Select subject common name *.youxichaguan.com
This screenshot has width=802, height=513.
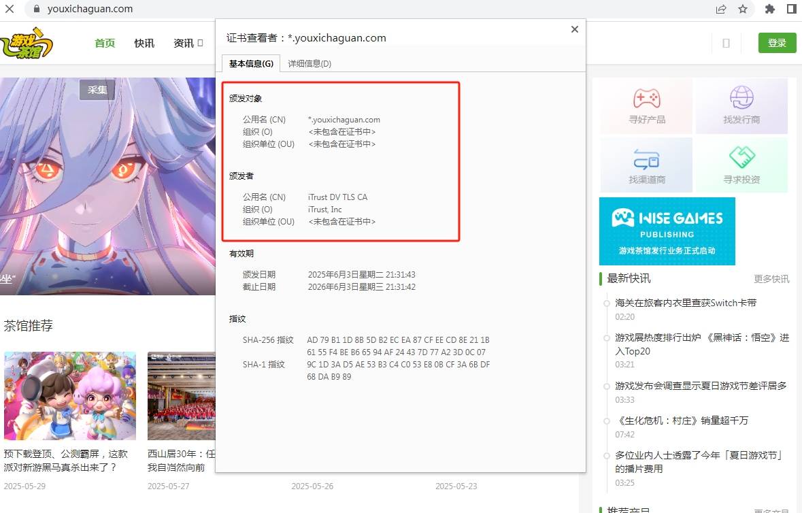(344, 120)
